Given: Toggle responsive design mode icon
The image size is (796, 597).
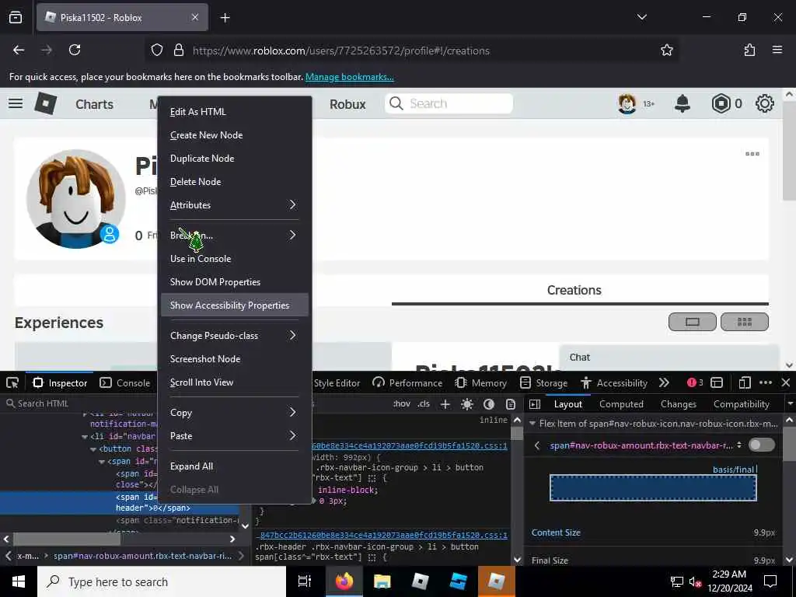Looking at the screenshot, I should pos(745,382).
